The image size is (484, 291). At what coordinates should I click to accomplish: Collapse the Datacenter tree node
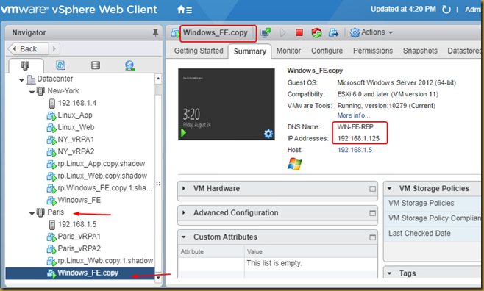point(21,80)
